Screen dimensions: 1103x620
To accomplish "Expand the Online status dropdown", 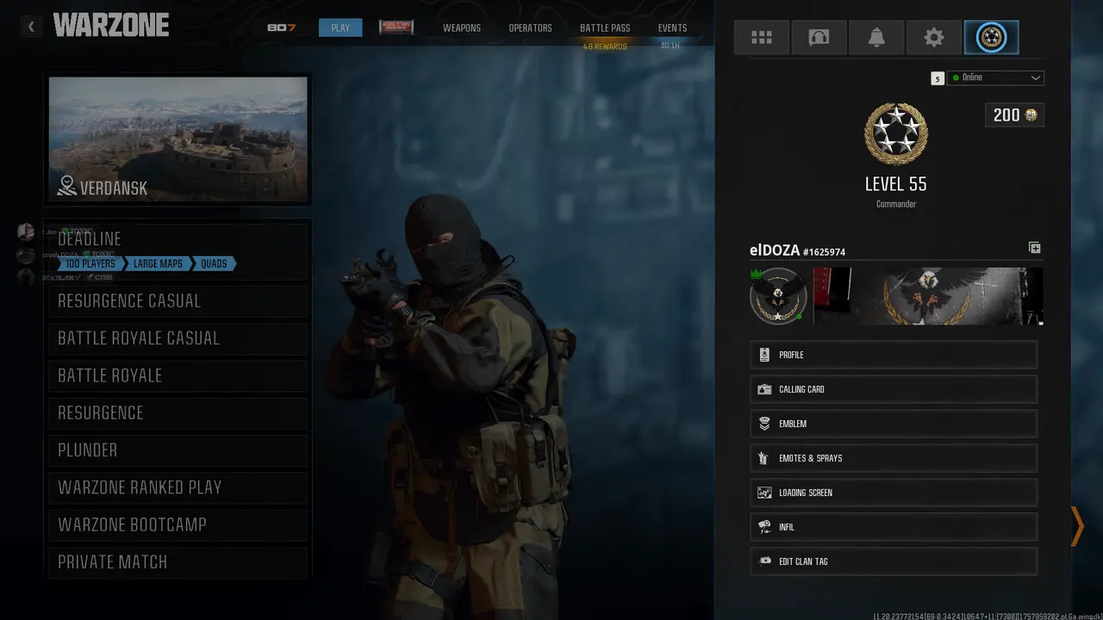I will pos(995,77).
